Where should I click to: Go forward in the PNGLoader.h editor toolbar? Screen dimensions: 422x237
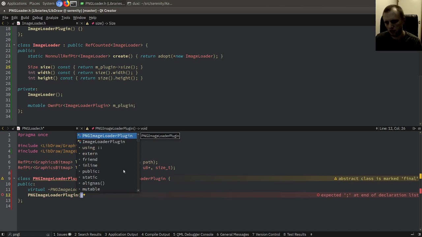tap(8, 128)
